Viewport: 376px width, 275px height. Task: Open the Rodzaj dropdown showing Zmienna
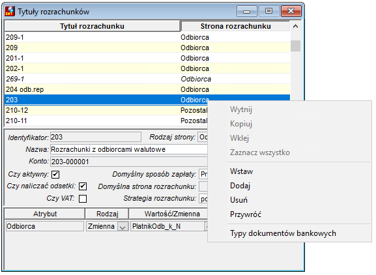click(x=123, y=226)
